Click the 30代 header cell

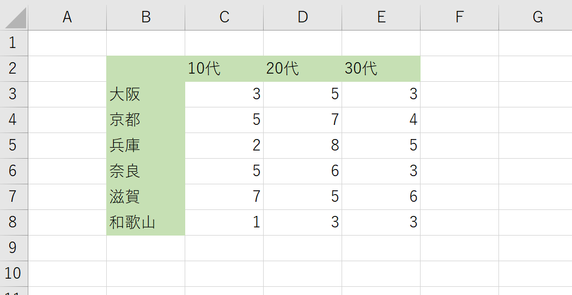pos(381,69)
